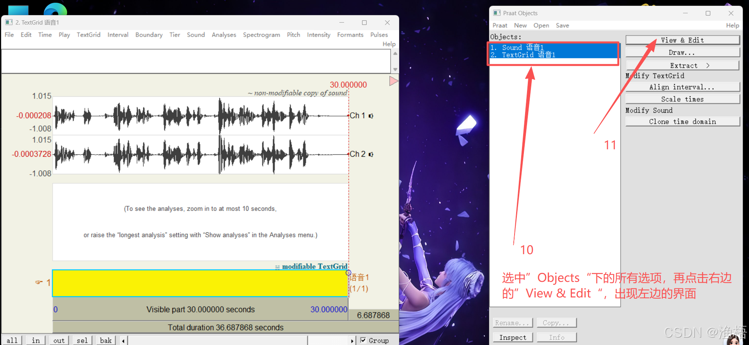Click the 'out' zoom button

coord(59,340)
